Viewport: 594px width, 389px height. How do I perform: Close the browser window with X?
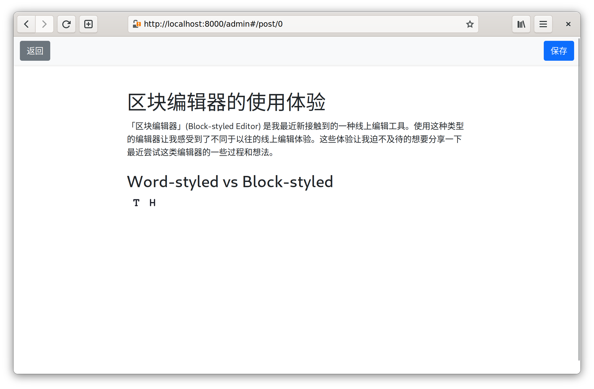pyautogui.click(x=568, y=24)
